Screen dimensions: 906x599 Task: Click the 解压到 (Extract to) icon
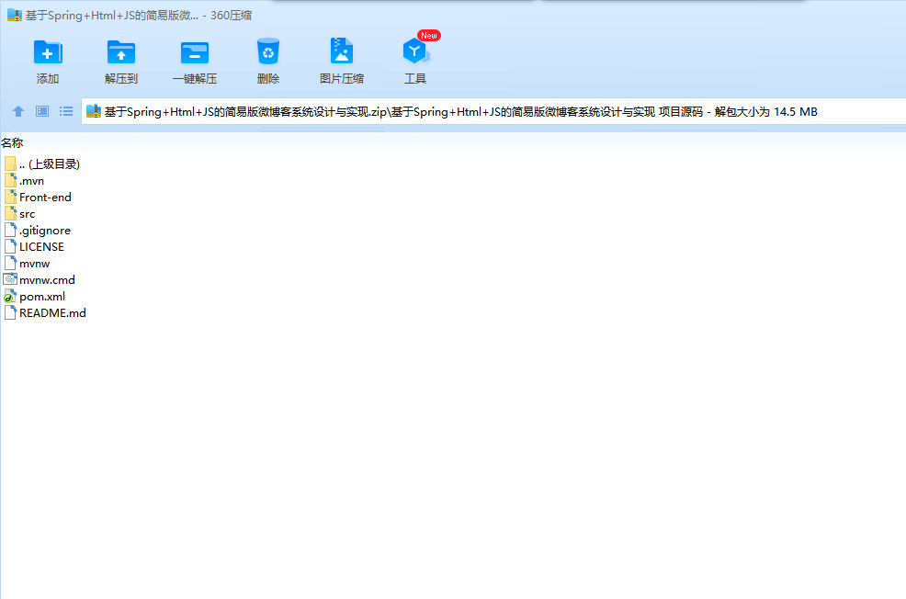pyautogui.click(x=120, y=52)
